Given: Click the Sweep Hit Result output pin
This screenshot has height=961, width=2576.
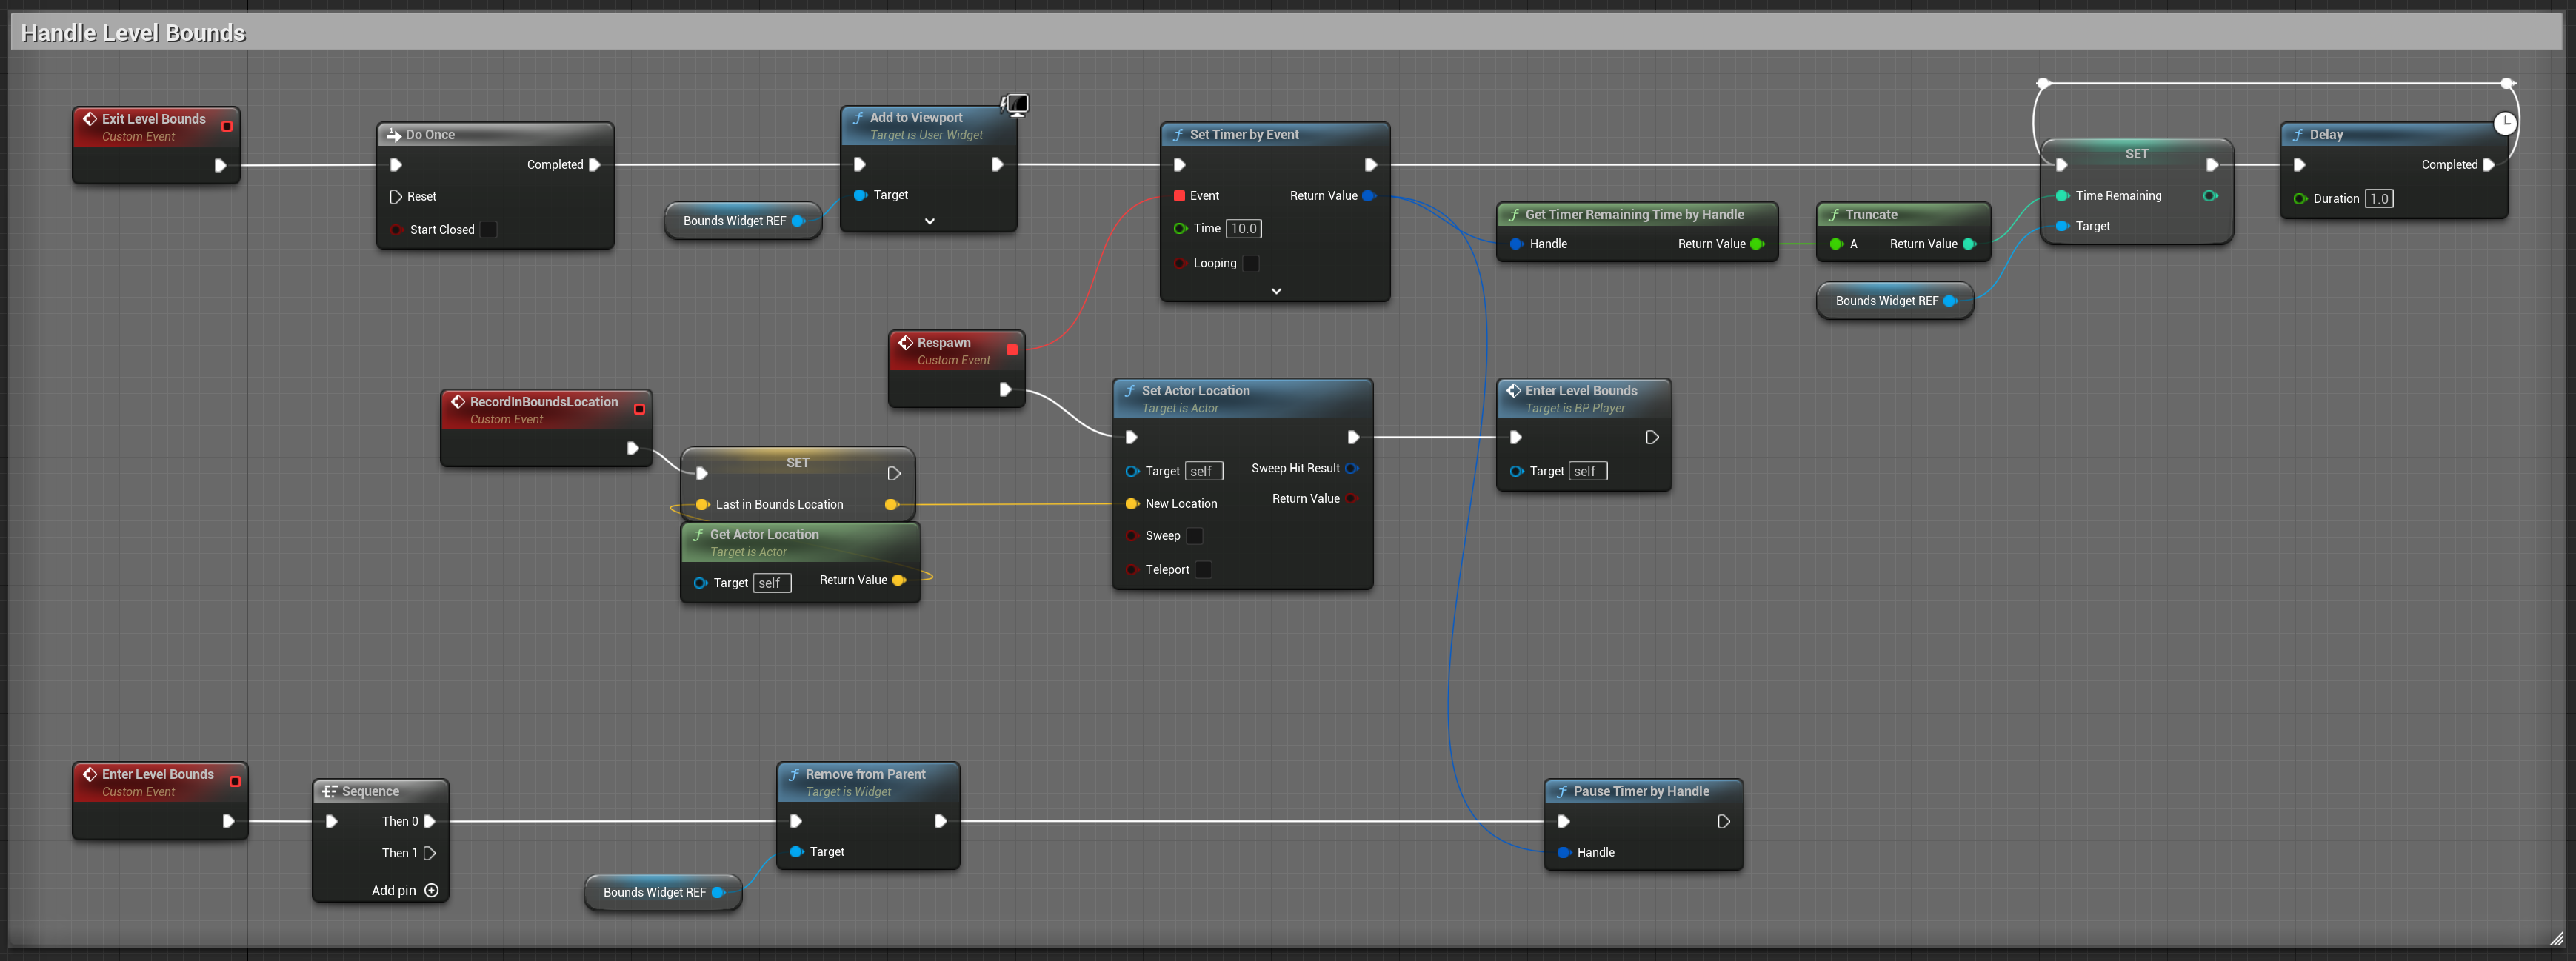Looking at the screenshot, I should click(x=1352, y=468).
